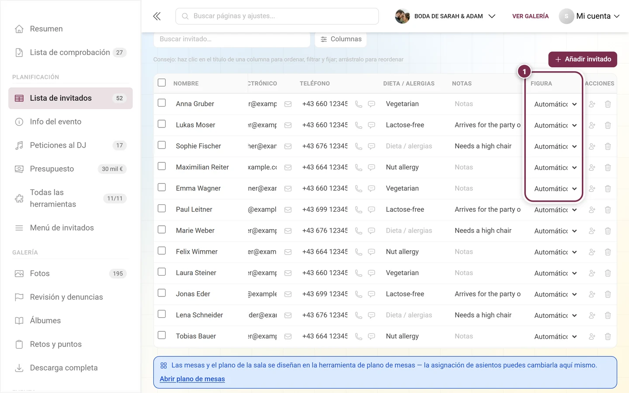Expand Boda de Sarah & Adam event selector

point(446,16)
